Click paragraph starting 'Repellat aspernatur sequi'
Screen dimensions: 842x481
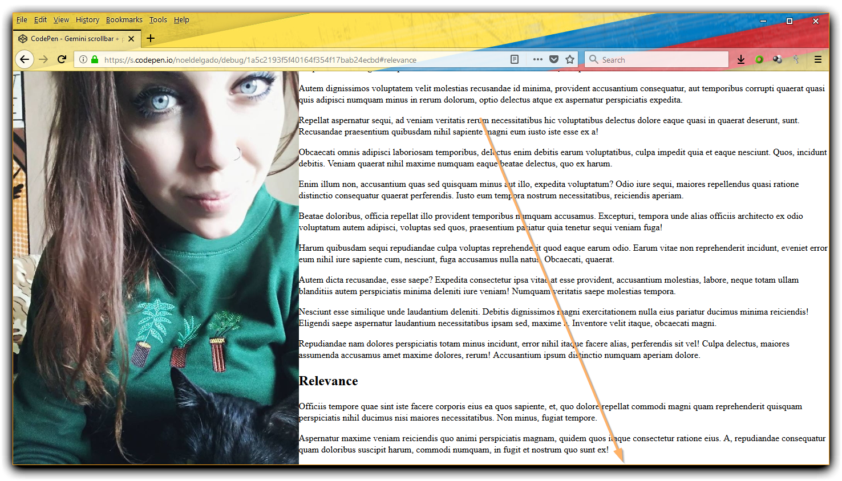pos(549,126)
